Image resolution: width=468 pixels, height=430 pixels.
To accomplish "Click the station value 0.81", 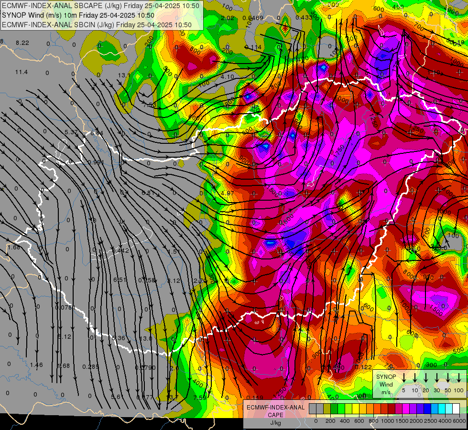I will pos(148,193).
